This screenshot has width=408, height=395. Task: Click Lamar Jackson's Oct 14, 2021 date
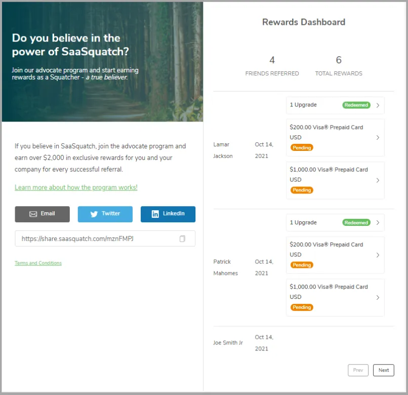point(264,150)
